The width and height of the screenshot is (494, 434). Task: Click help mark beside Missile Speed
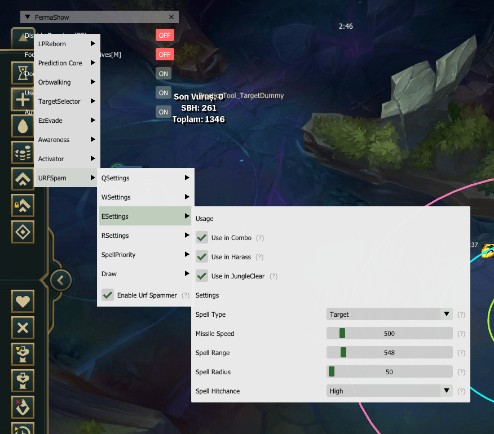coord(461,334)
